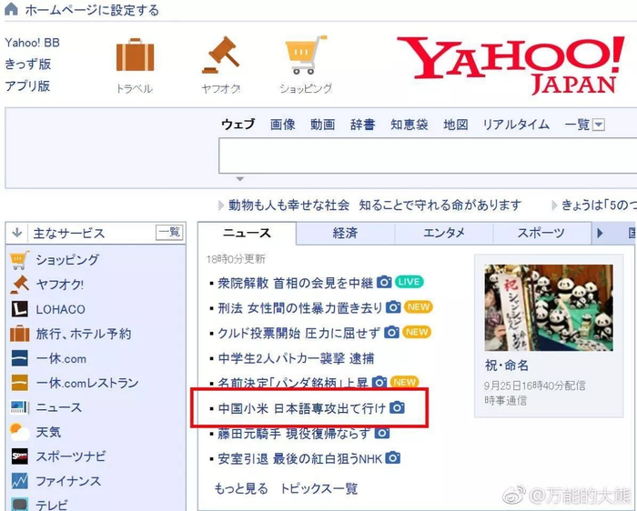Click camera icon beside 衆院解散 headline

click(384, 282)
